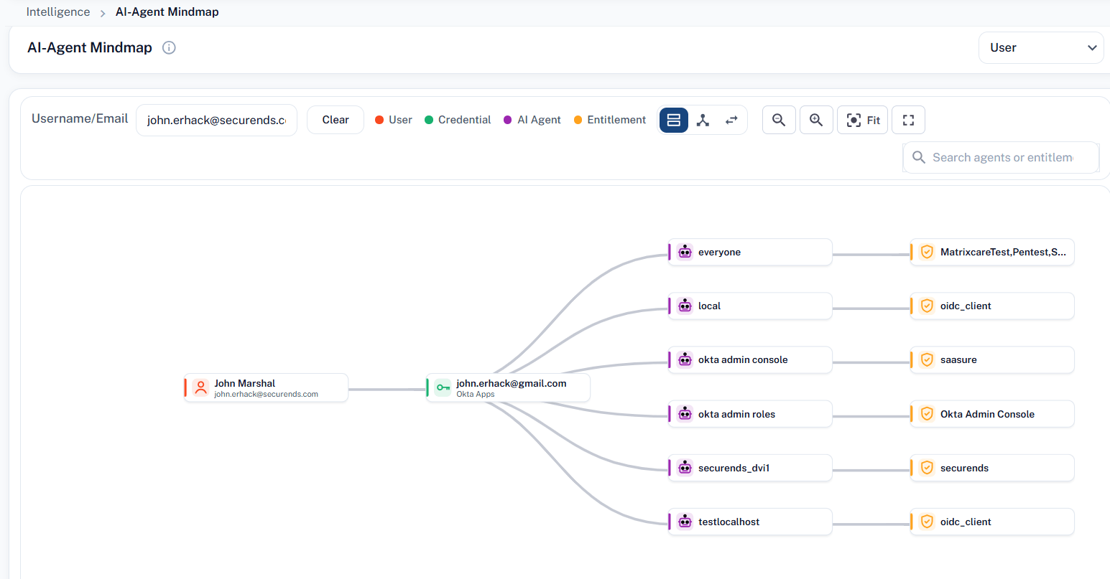Click the shield icon on saasure node

click(x=927, y=359)
